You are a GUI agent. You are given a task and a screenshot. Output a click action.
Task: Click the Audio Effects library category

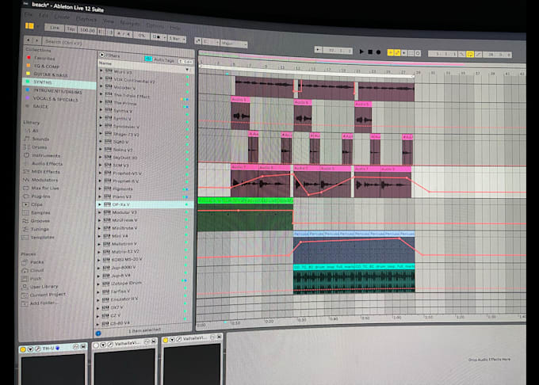pyautogui.click(x=47, y=163)
